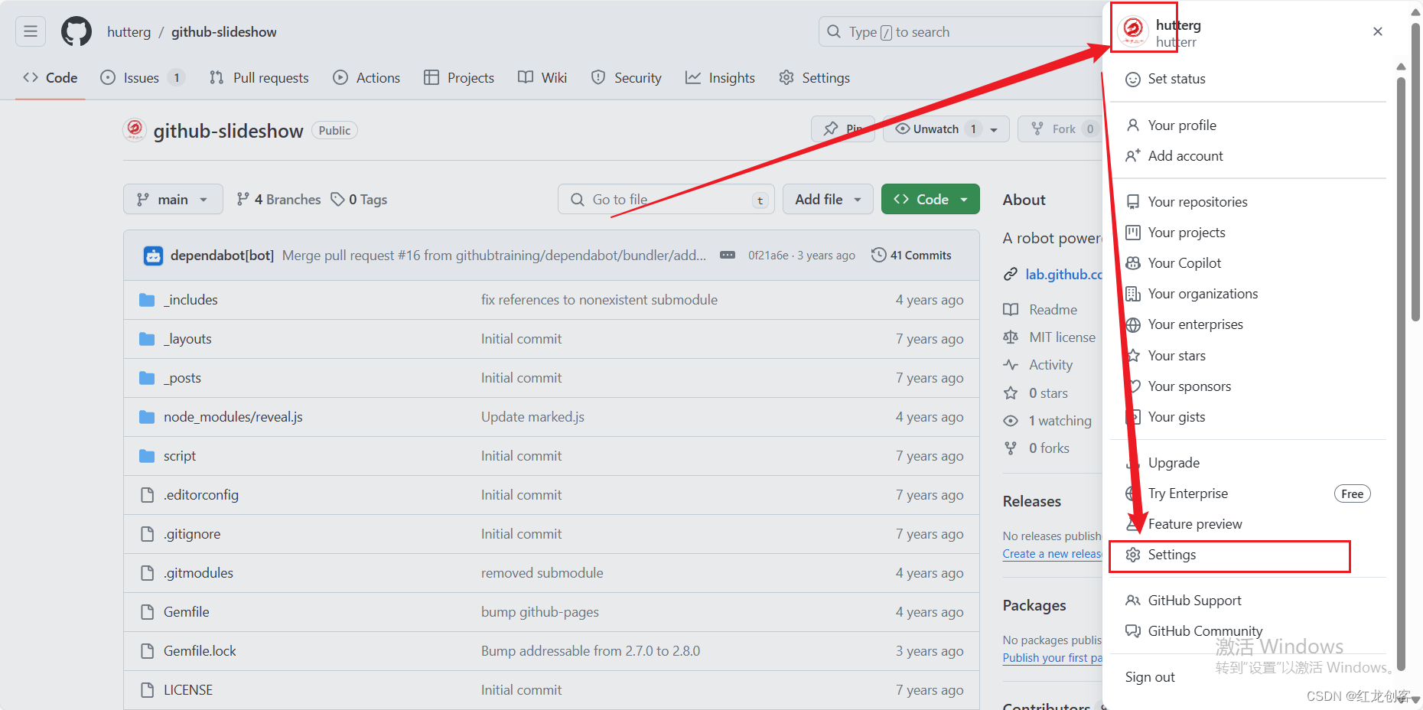Open the Gemfile.lock file

[200, 651]
